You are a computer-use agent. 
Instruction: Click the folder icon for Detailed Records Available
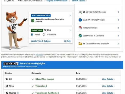coord(80,44)
